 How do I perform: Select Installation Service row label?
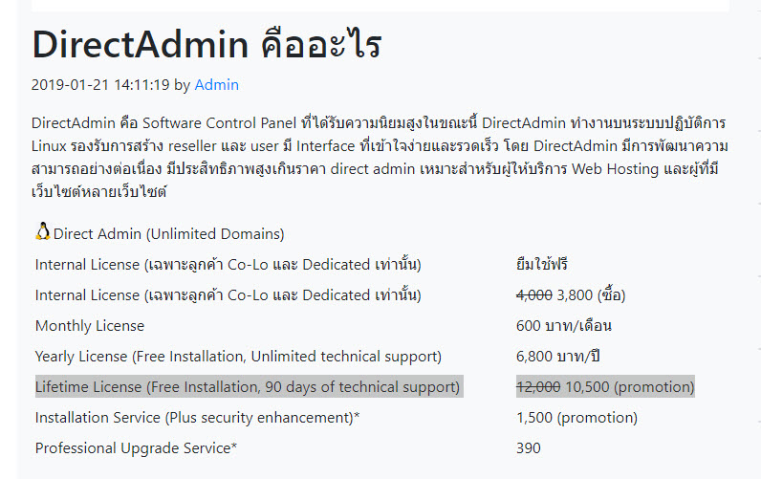coord(197,418)
